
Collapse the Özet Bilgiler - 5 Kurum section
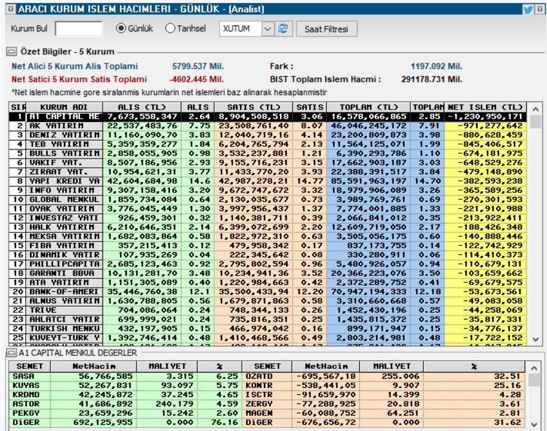(x=11, y=52)
